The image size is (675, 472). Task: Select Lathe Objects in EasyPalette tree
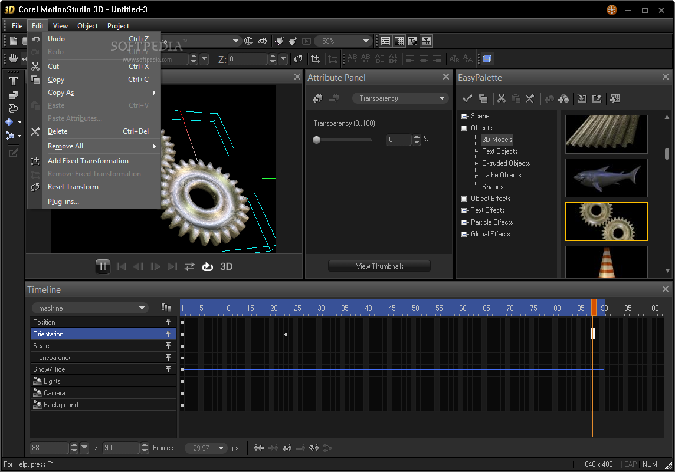(501, 175)
